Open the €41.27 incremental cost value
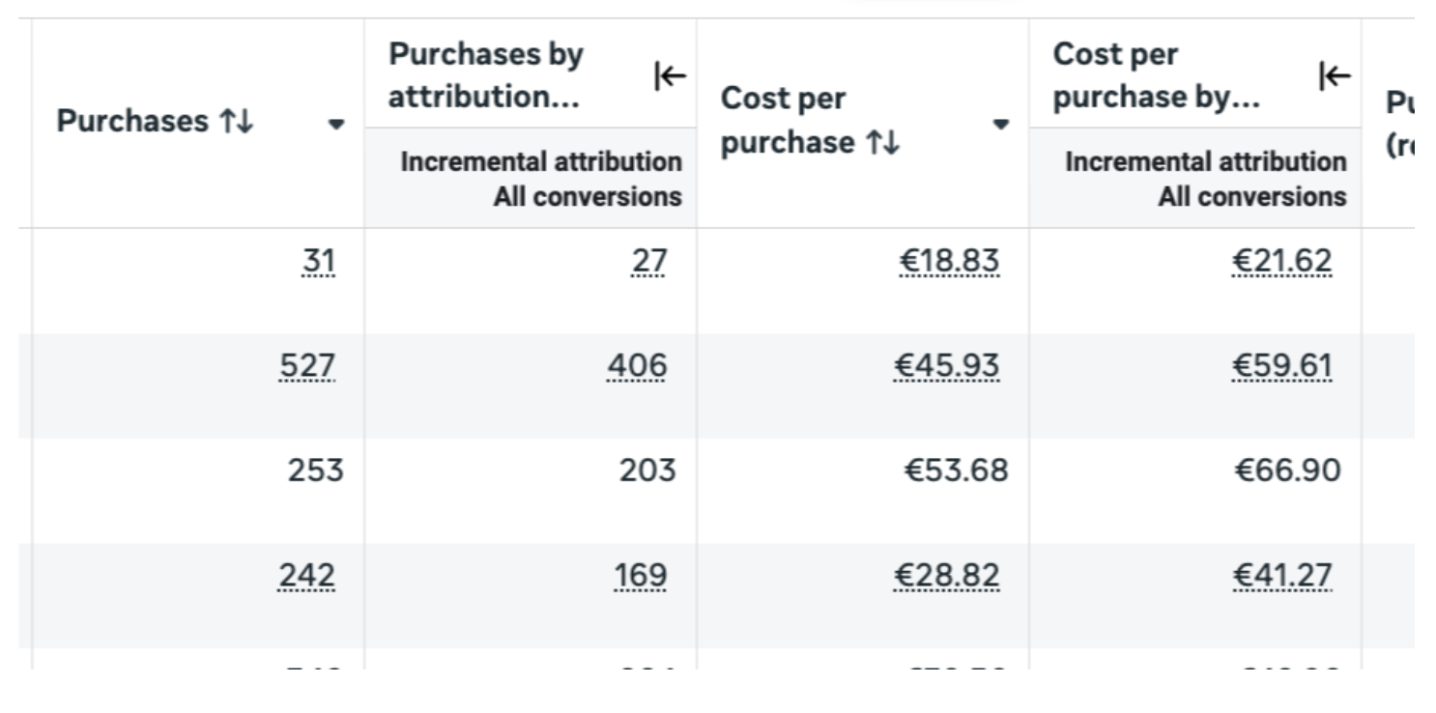This screenshot has width=1436, height=713. click(1282, 576)
